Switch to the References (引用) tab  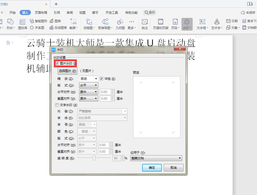coord(57,12)
